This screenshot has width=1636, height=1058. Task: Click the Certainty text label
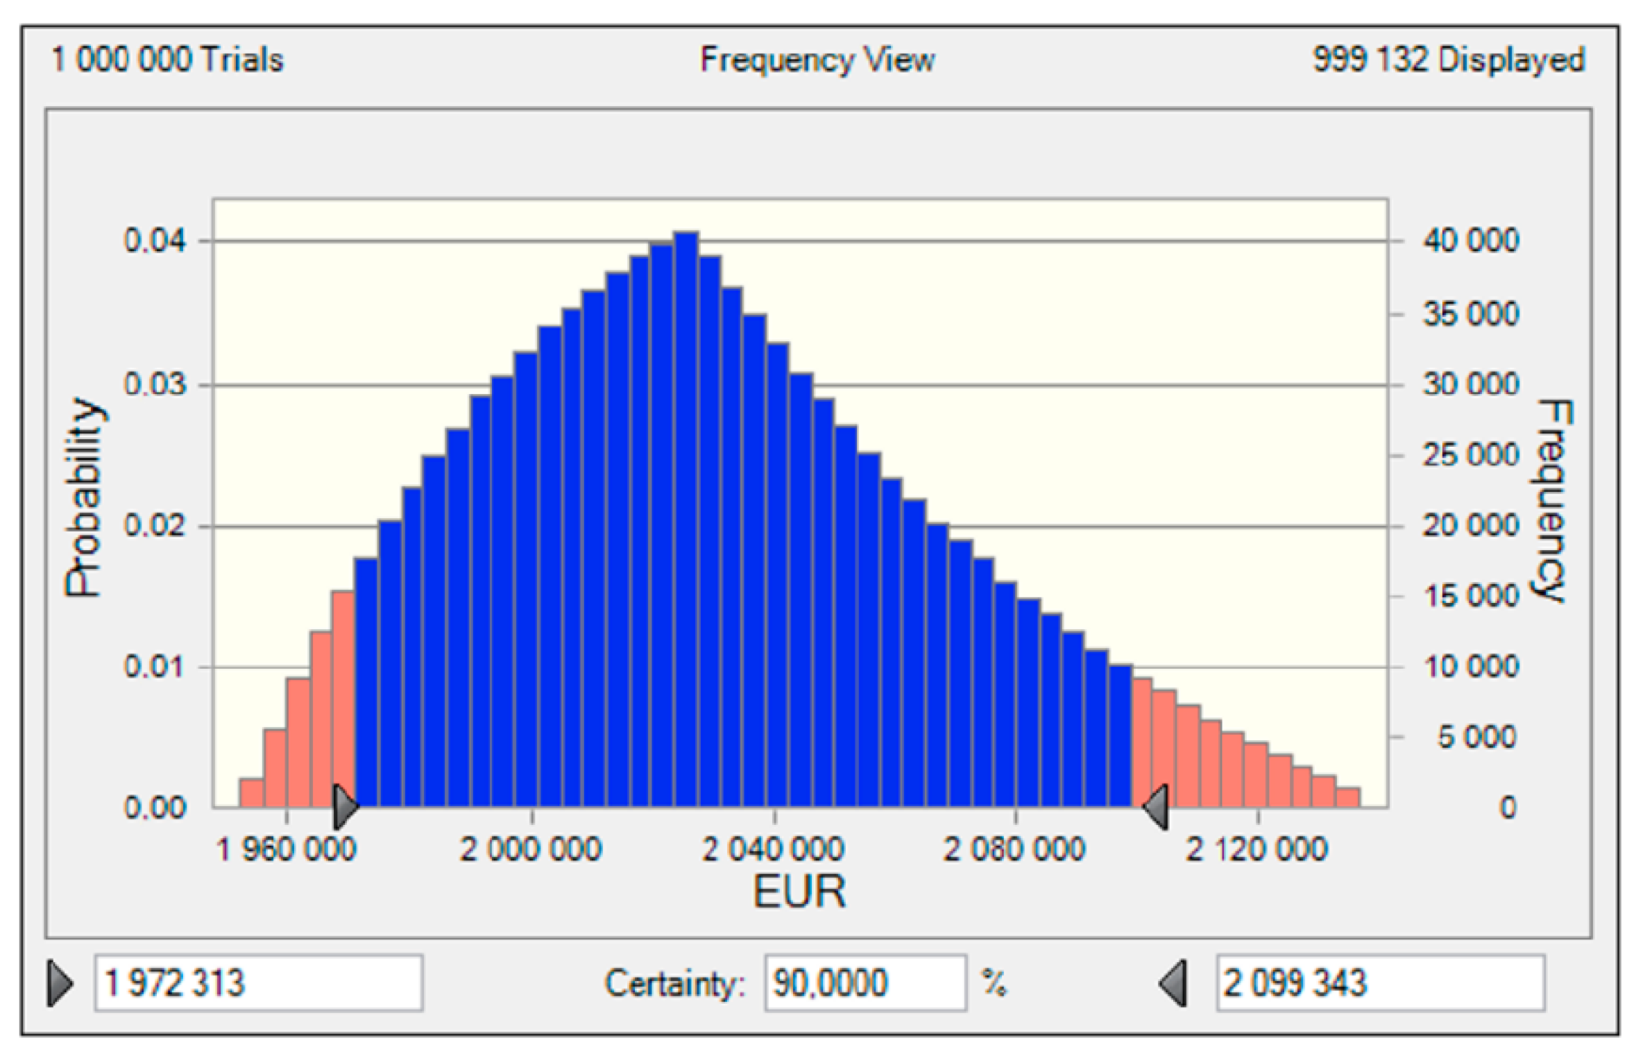pyautogui.click(x=674, y=984)
